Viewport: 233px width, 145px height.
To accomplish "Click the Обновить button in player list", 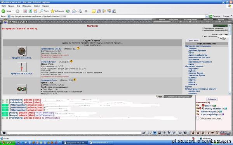I will coord(212,99).
